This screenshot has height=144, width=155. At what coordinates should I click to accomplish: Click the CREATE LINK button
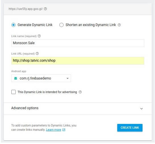130,128
